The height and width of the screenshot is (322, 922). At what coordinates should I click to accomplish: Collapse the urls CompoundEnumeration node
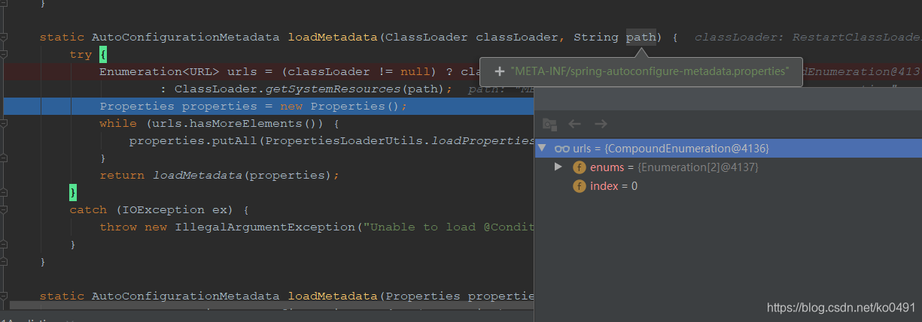tap(542, 149)
